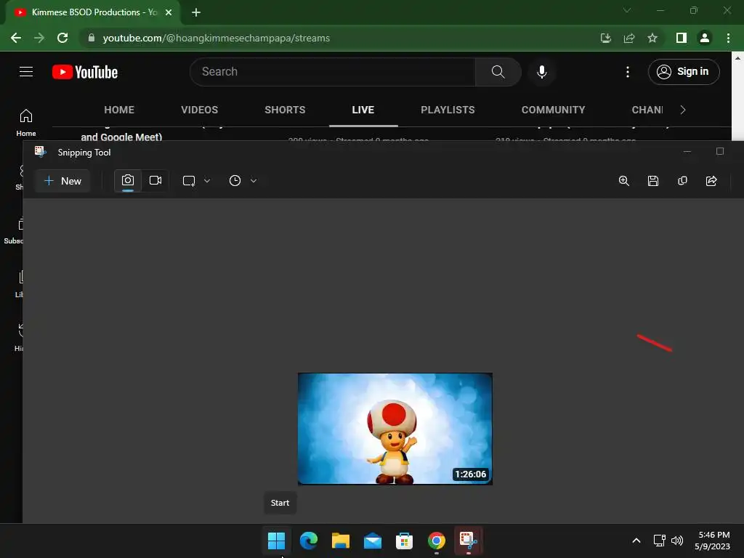Start a New snip in Snipping Tool
744x558 pixels.
(62, 181)
